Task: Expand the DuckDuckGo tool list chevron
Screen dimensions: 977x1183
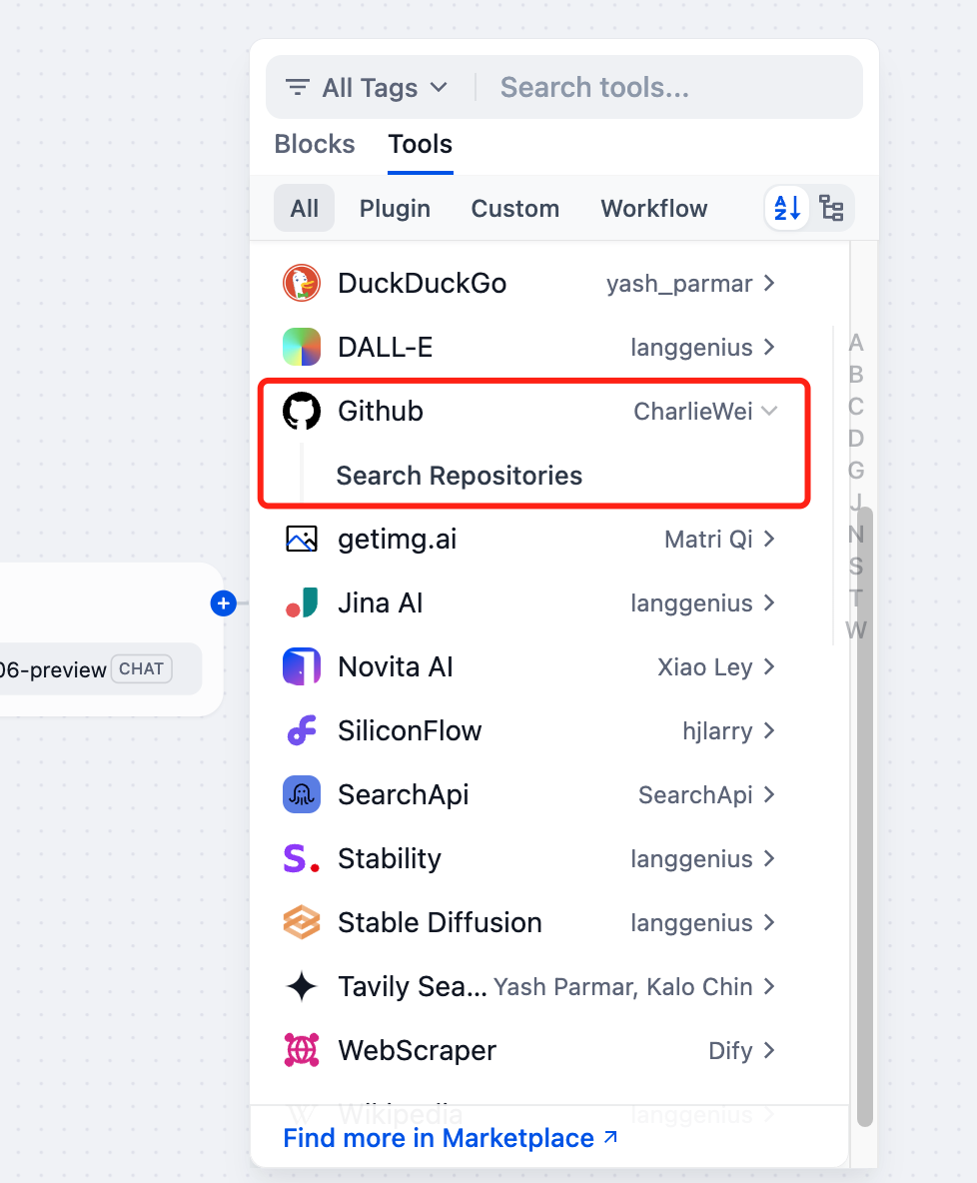Action: coord(769,283)
